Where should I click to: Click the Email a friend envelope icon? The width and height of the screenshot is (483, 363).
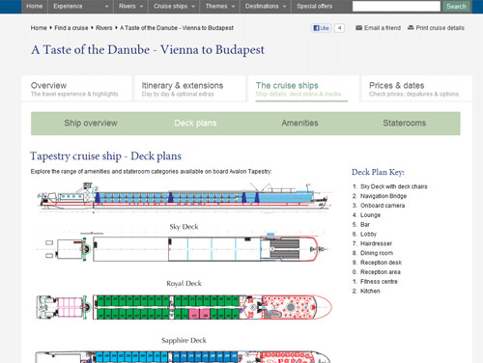[x=358, y=28]
